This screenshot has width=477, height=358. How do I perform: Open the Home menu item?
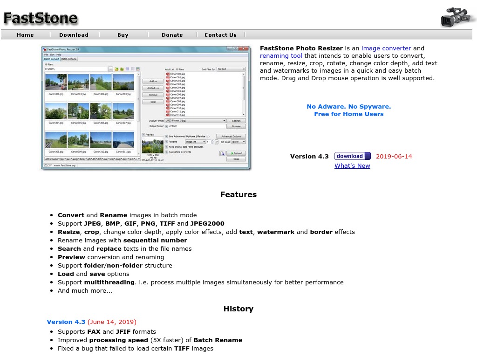25,35
